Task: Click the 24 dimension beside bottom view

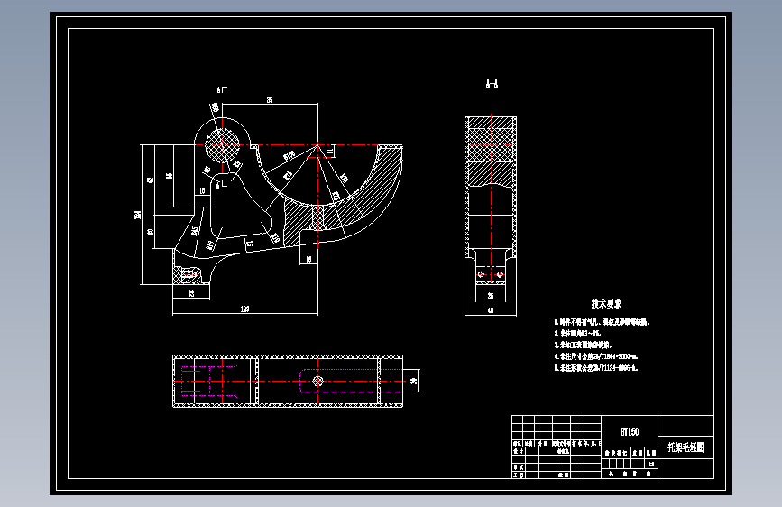Action: pyautogui.click(x=413, y=381)
